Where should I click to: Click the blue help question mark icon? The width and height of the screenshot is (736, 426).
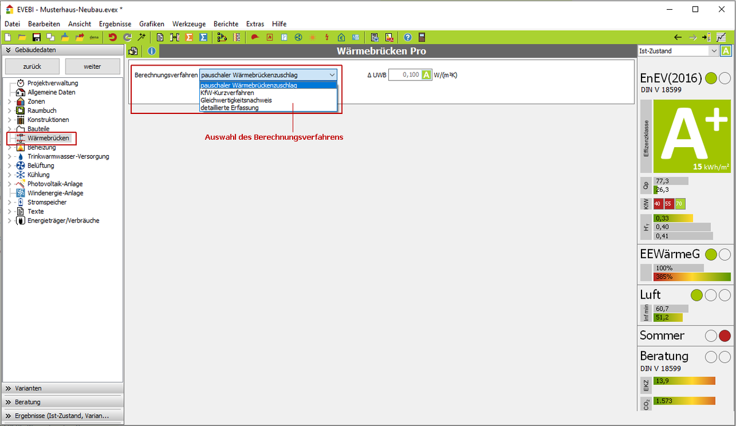[x=407, y=37]
